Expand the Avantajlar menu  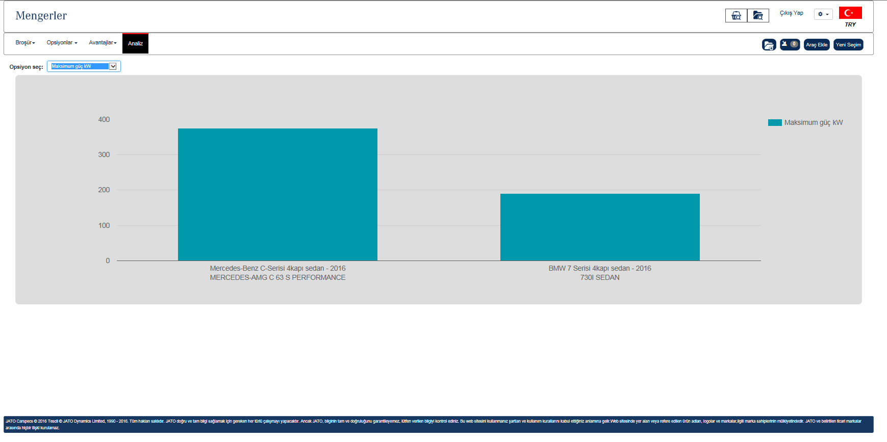pos(103,43)
